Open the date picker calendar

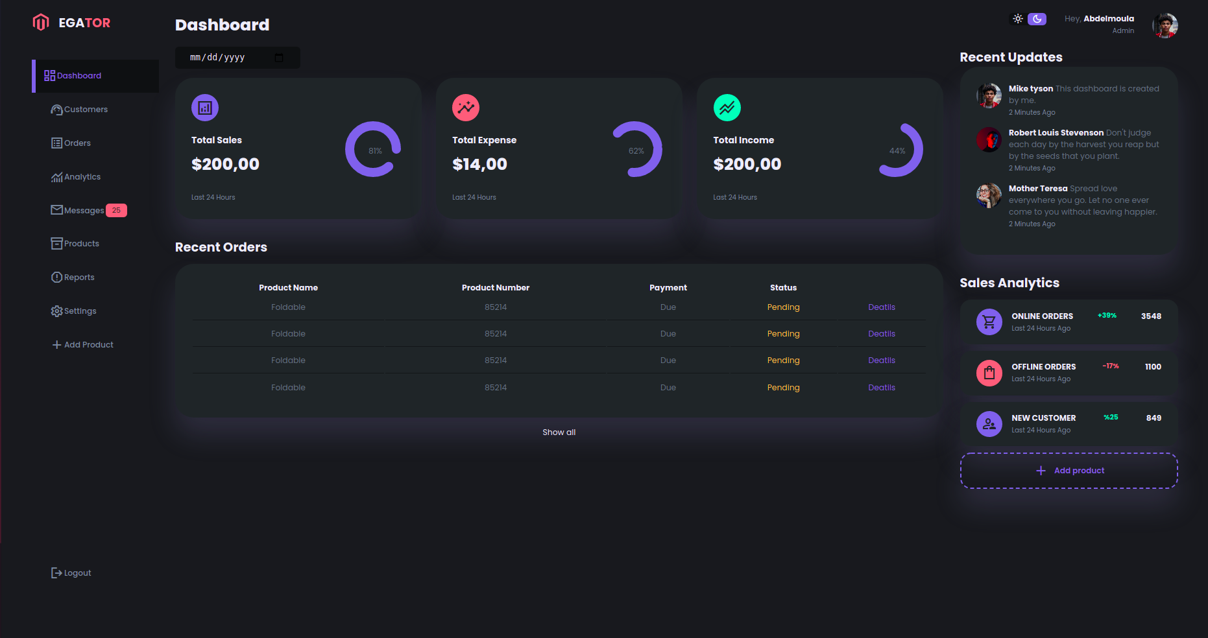point(279,57)
